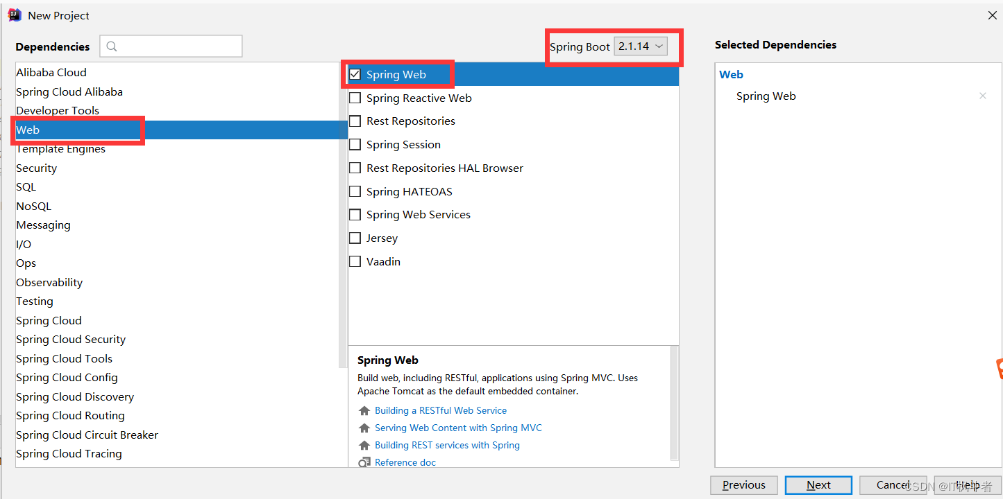Check the Spring Session option

click(x=355, y=145)
